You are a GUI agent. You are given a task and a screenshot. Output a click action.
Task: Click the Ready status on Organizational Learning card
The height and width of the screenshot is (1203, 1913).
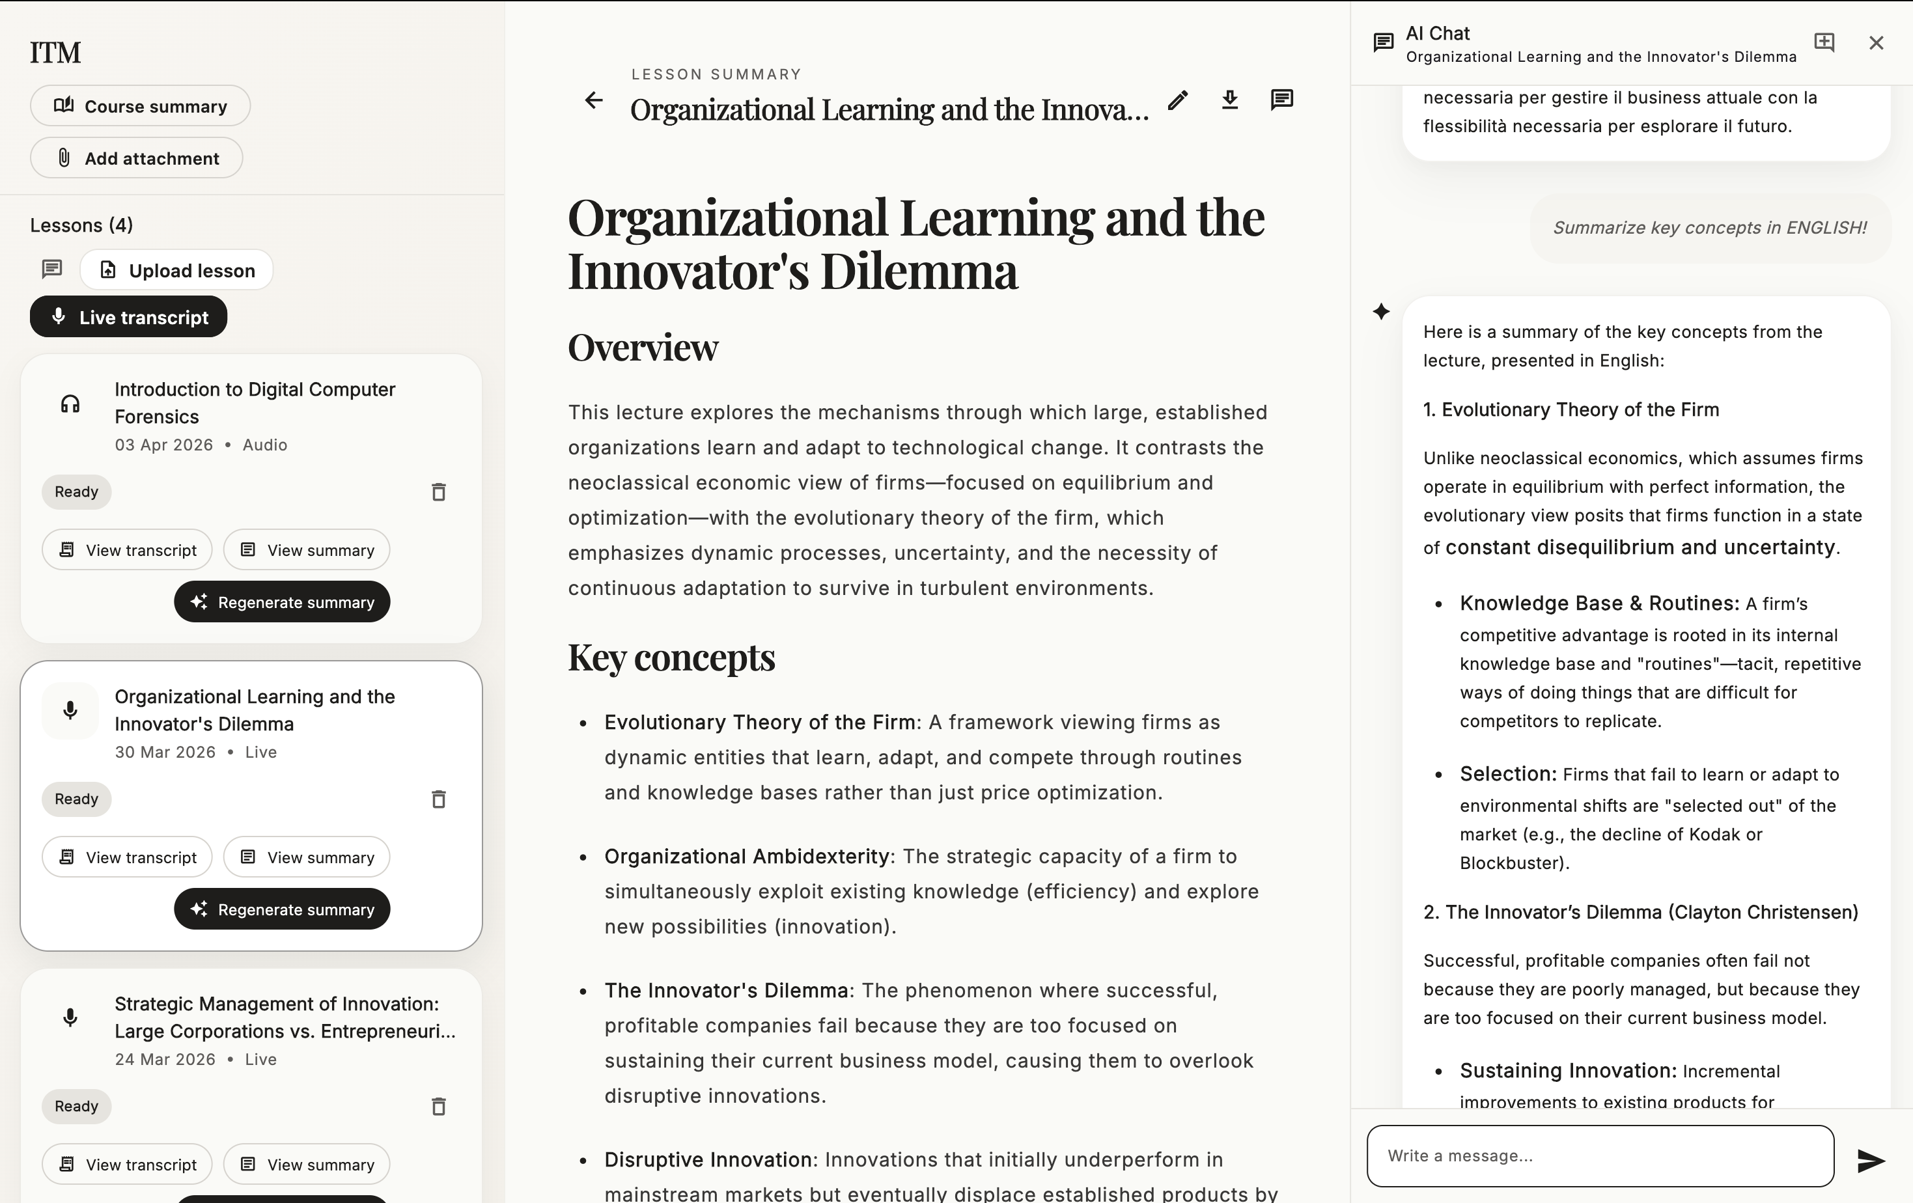(x=76, y=799)
